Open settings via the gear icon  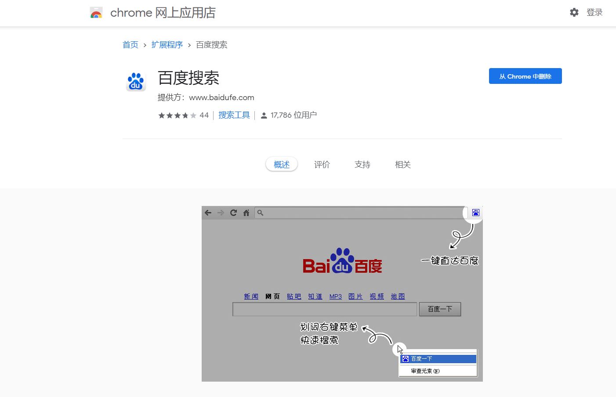click(x=574, y=12)
